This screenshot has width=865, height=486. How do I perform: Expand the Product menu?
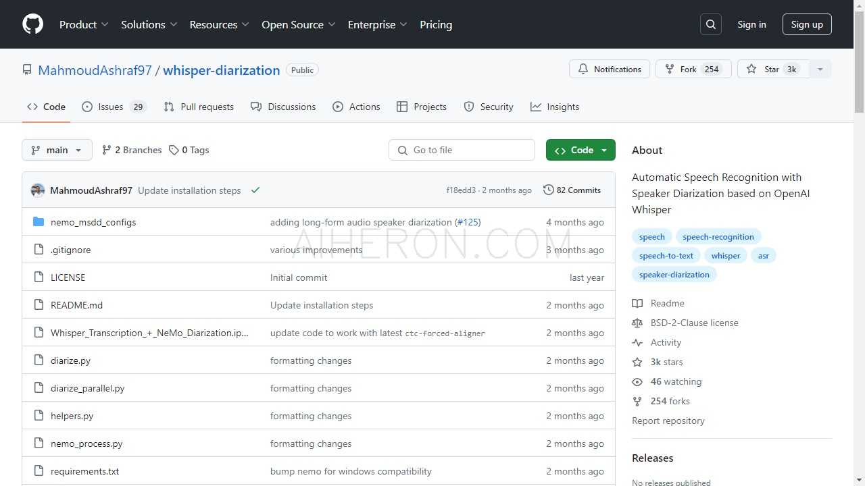84,24
